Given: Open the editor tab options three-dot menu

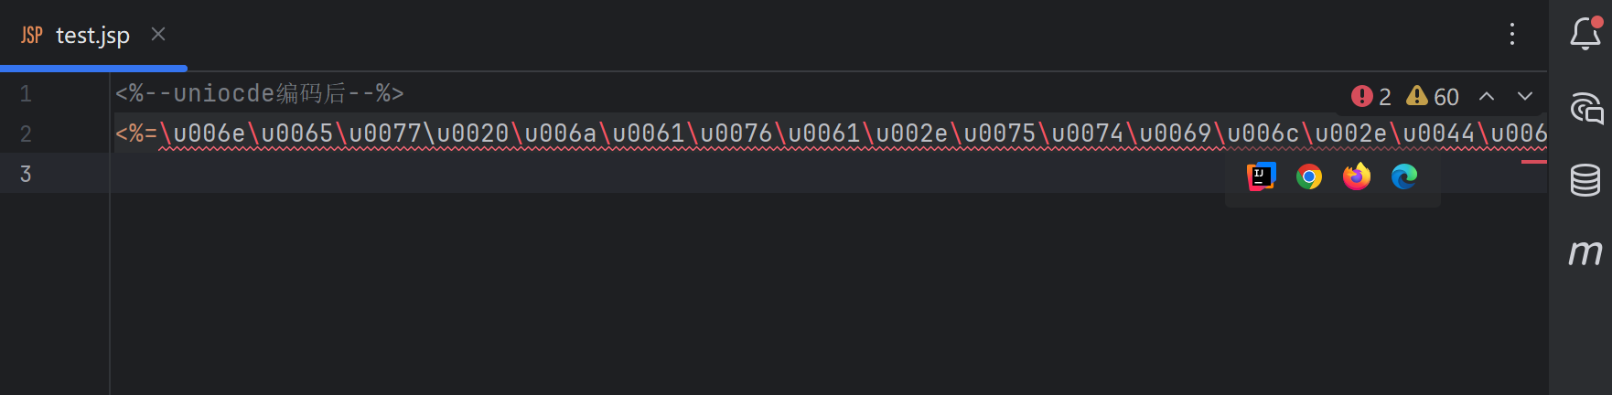Looking at the screenshot, I should coord(1512,34).
